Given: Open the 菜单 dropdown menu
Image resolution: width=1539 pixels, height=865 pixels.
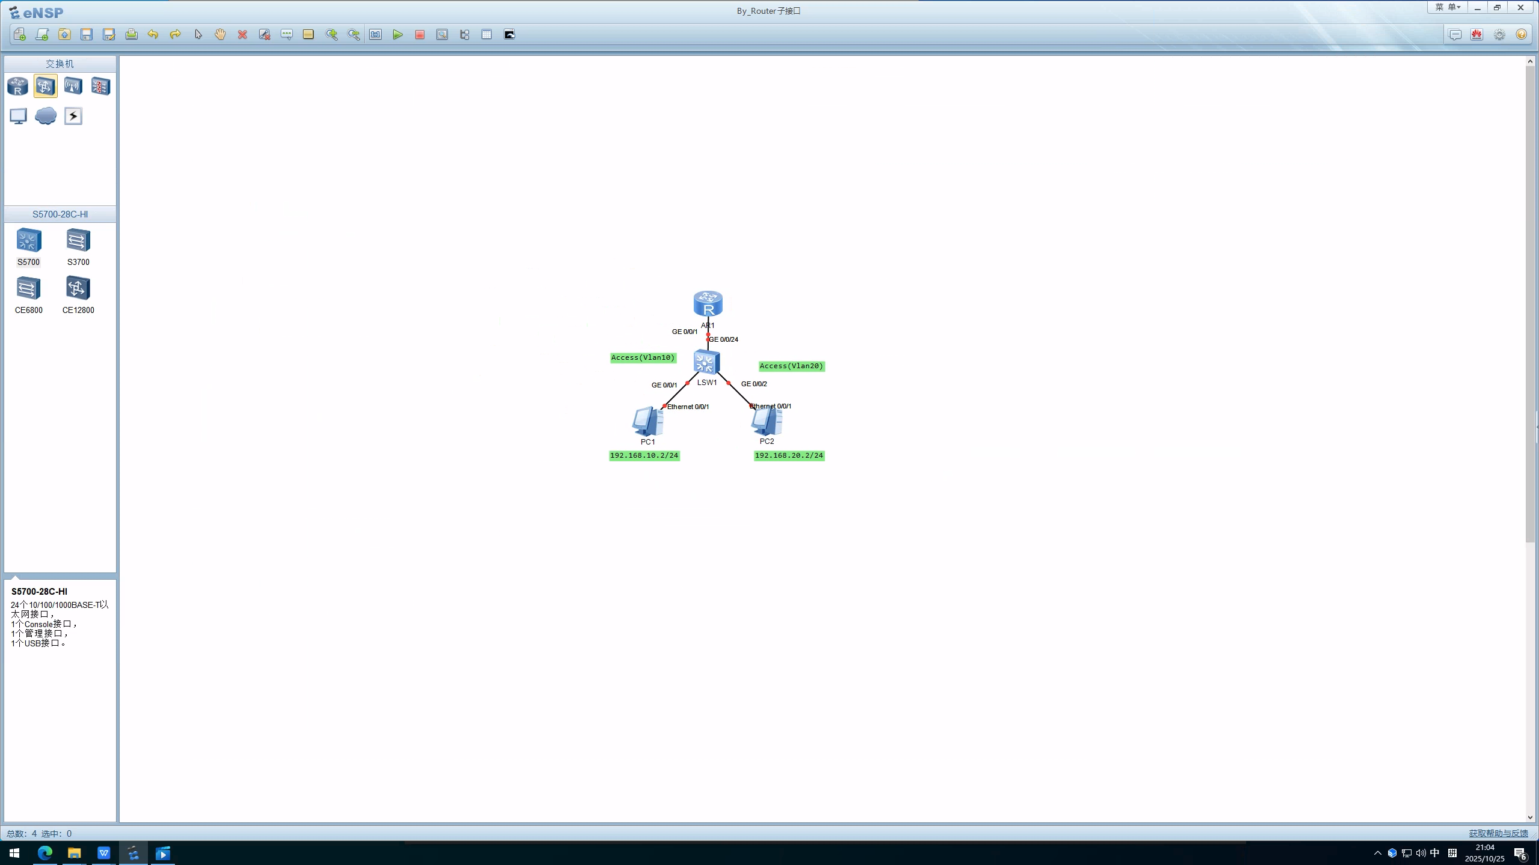Looking at the screenshot, I should pyautogui.click(x=1447, y=8).
